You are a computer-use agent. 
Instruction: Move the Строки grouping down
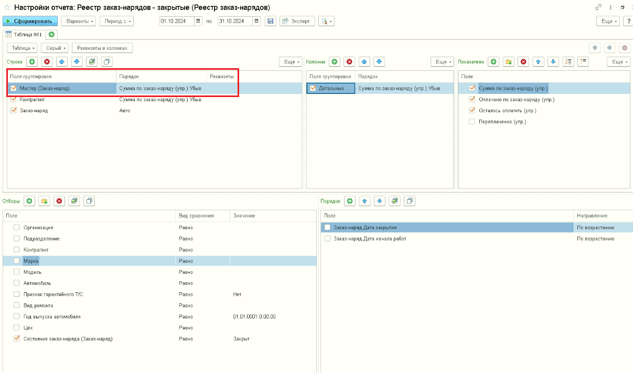[77, 62]
